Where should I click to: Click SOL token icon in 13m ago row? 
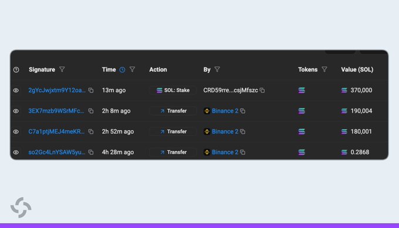coord(302,90)
